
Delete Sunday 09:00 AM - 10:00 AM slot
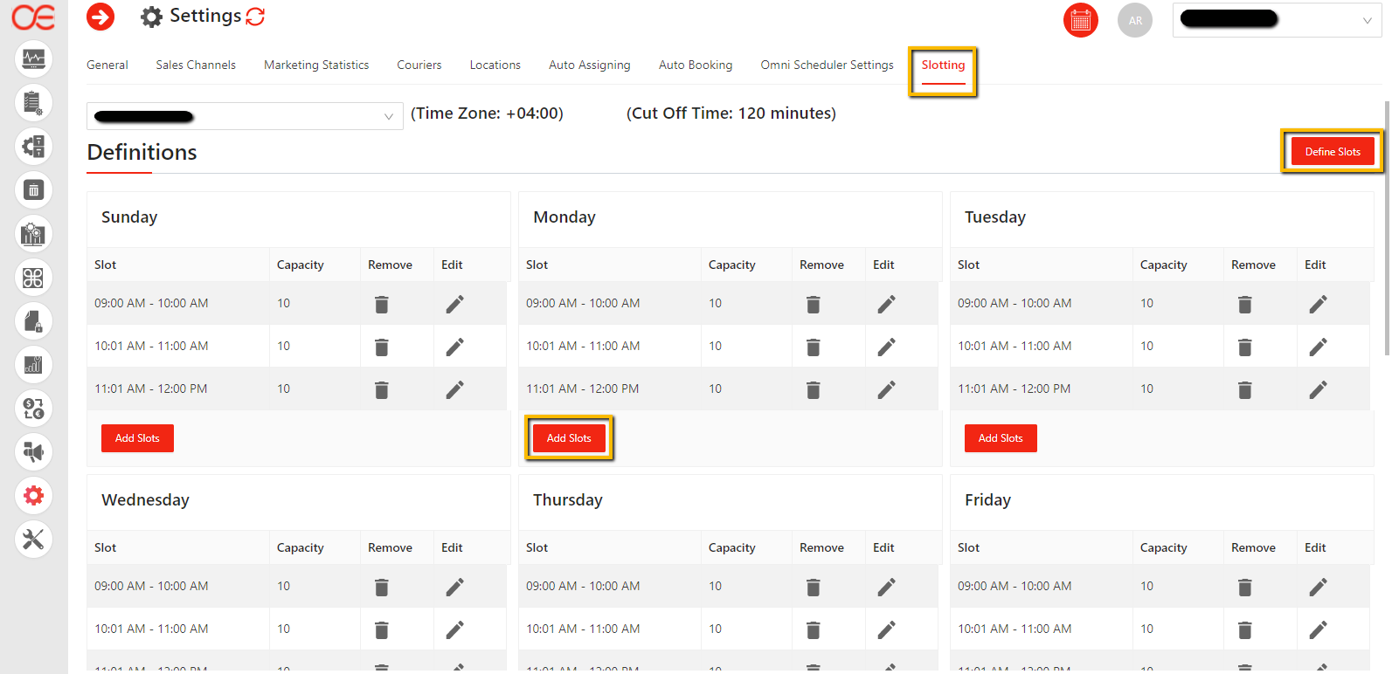[382, 304]
